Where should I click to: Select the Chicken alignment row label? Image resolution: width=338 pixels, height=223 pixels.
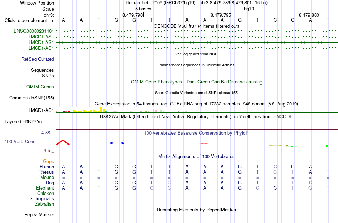[46, 193]
